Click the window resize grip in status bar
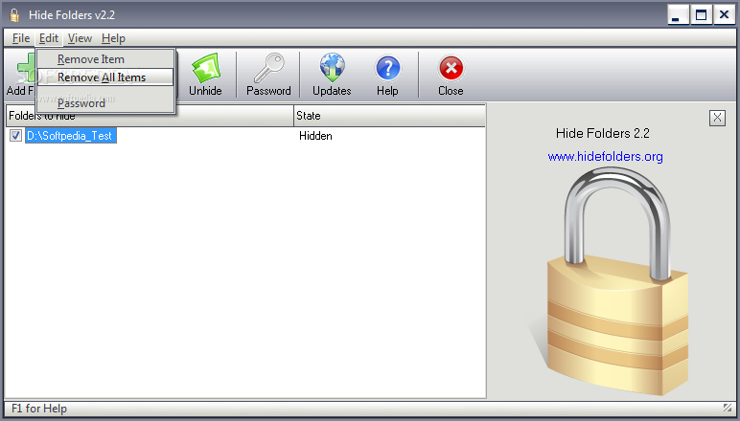Image resolution: width=740 pixels, height=421 pixels. pyautogui.click(x=728, y=408)
